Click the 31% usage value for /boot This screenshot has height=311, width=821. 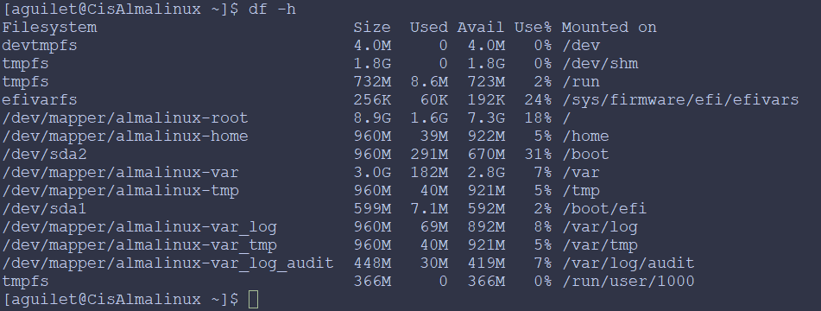click(x=538, y=155)
